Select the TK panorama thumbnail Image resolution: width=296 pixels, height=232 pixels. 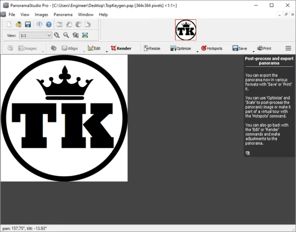[x=186, y=30]
